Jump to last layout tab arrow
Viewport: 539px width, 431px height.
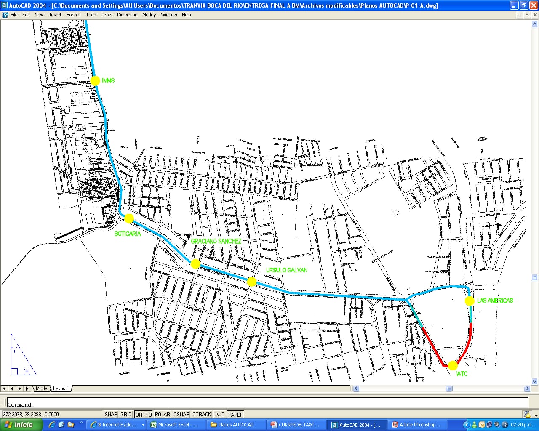27,388
